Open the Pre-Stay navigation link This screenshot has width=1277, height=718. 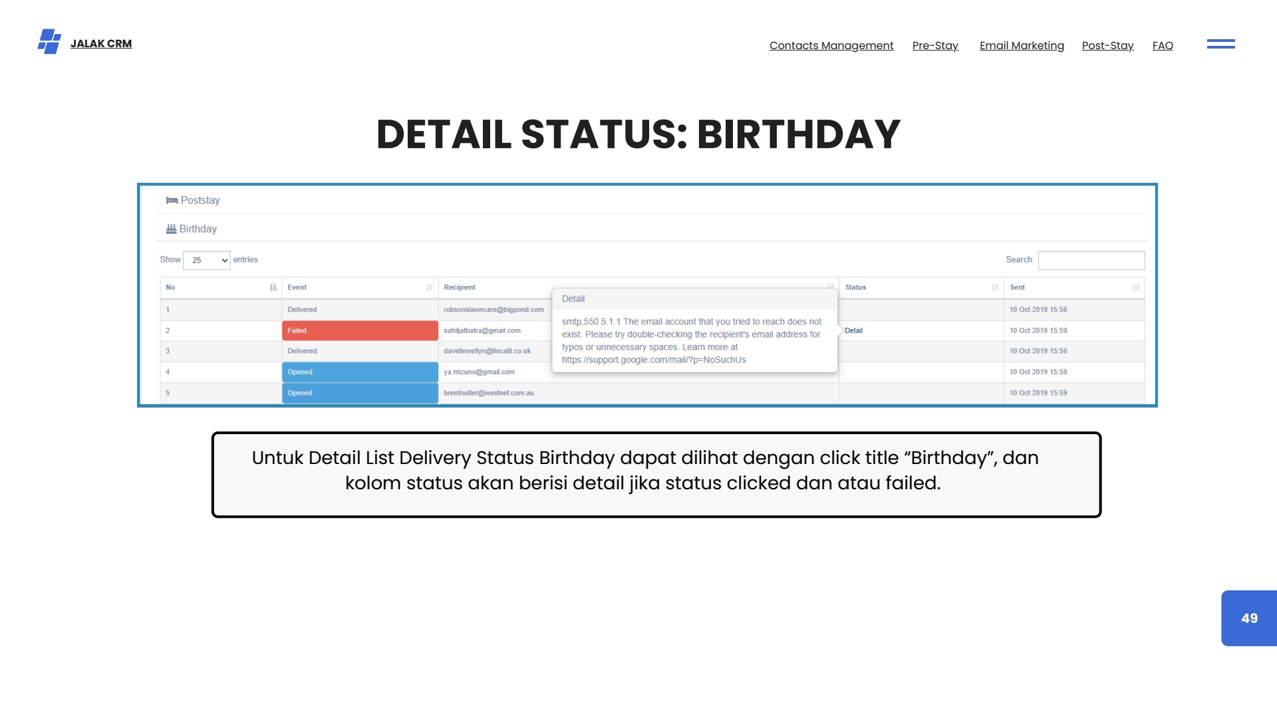point(935,45)
